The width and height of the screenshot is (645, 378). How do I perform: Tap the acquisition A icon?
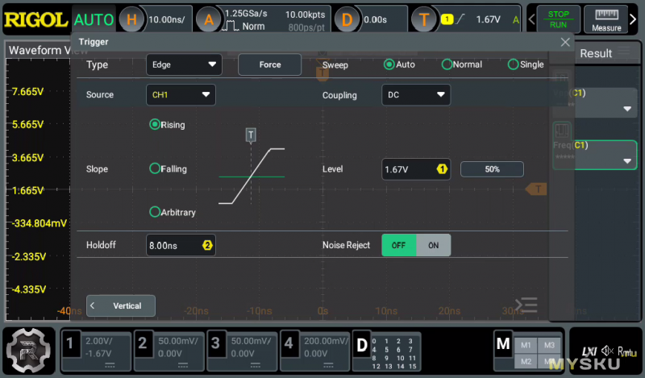pos(208,19)
